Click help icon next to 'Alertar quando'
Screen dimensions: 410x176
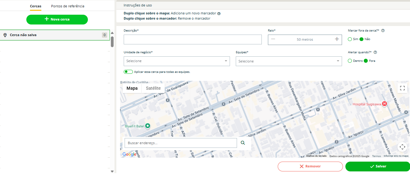[x=375, y=52]
